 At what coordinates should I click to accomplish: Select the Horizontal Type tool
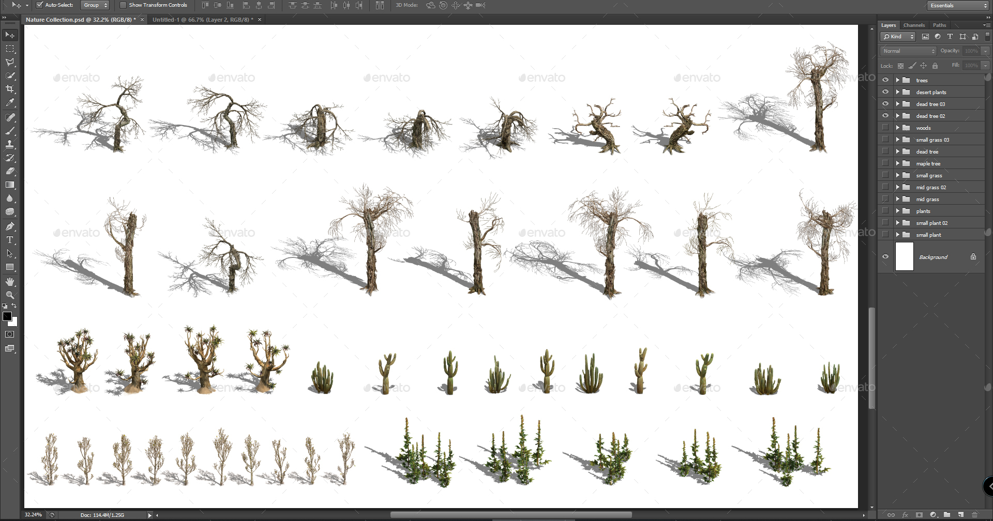pyautogui.click(x=10, y=239)
